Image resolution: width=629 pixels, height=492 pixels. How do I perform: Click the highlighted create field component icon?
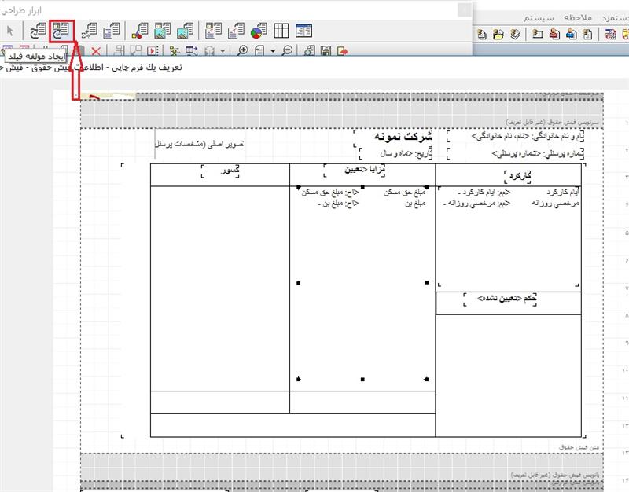61,31
